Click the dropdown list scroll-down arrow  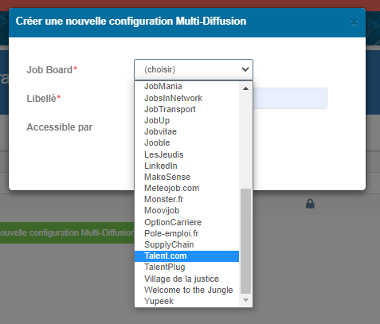pyautogui.click(x=245, y=300)
